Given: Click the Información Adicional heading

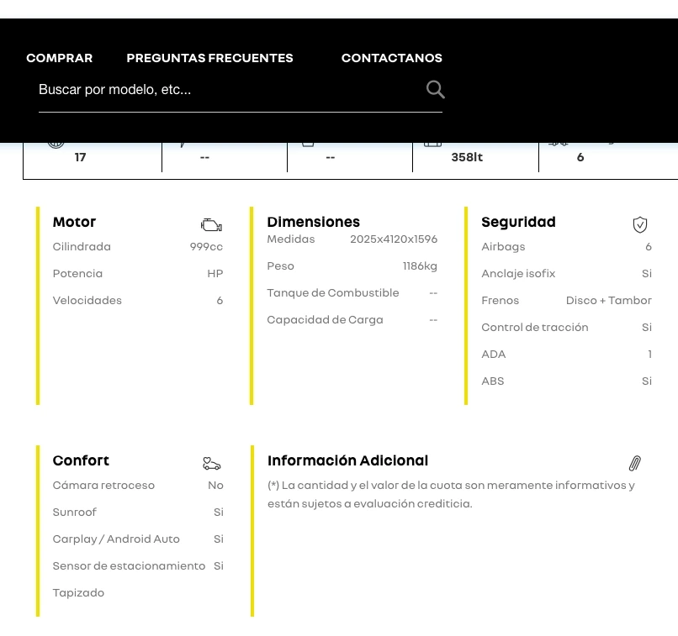Looking at the screenshot, I should coord(347,460).
